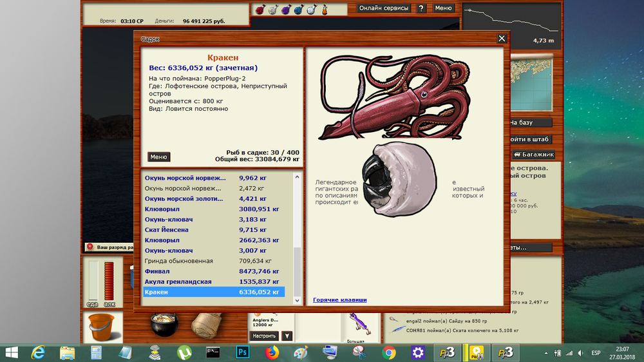Open Snipping Tool from the taskbar
This screenshot has height=362, width=644.
click(359, 352)
